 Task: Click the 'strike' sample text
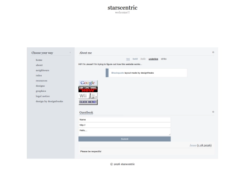[164, 59]
